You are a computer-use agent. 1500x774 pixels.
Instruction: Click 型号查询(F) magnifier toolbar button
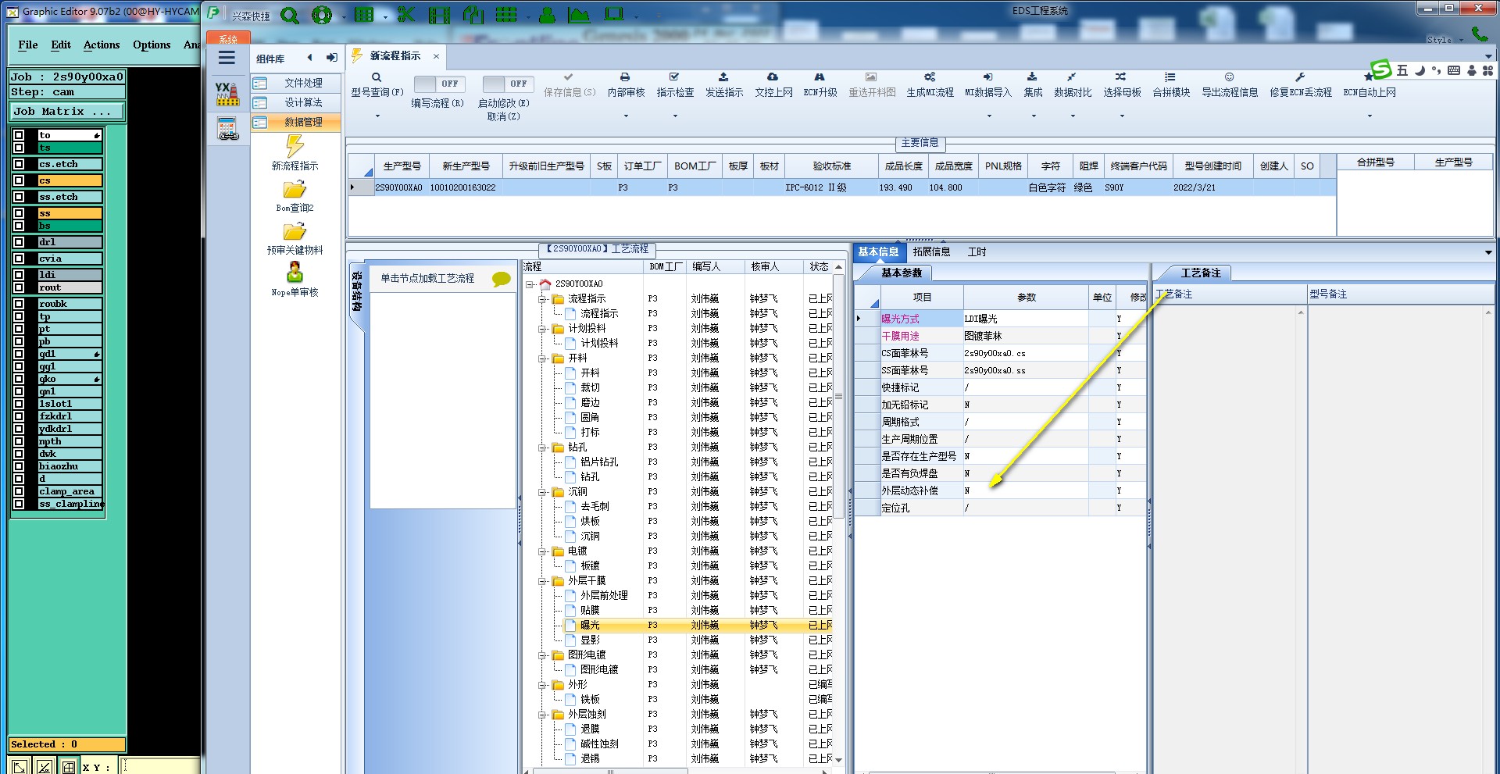(377, 84)
